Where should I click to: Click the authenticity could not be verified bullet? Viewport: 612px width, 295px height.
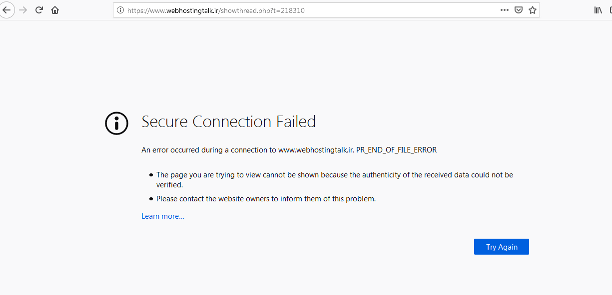click(335, 180)
